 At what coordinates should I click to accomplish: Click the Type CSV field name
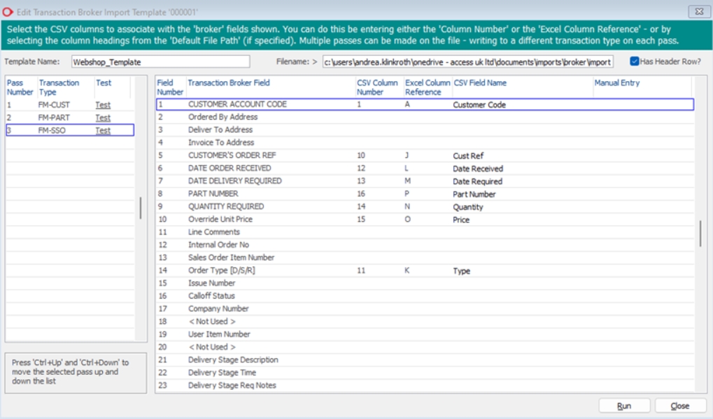[x=462, y=271]
